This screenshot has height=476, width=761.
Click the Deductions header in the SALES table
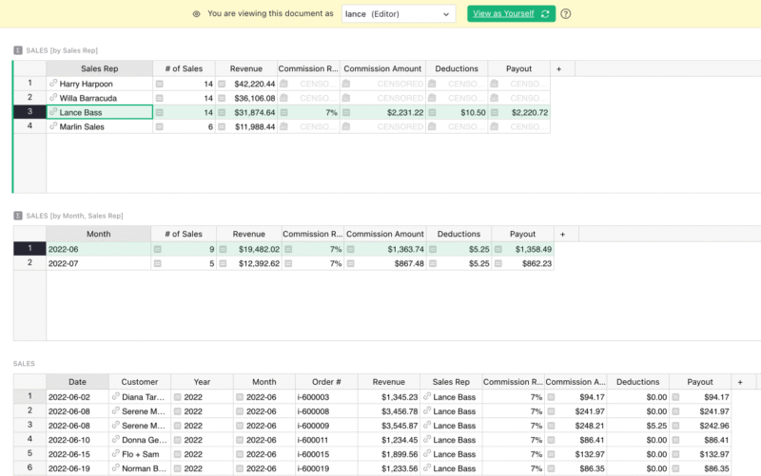637,382
